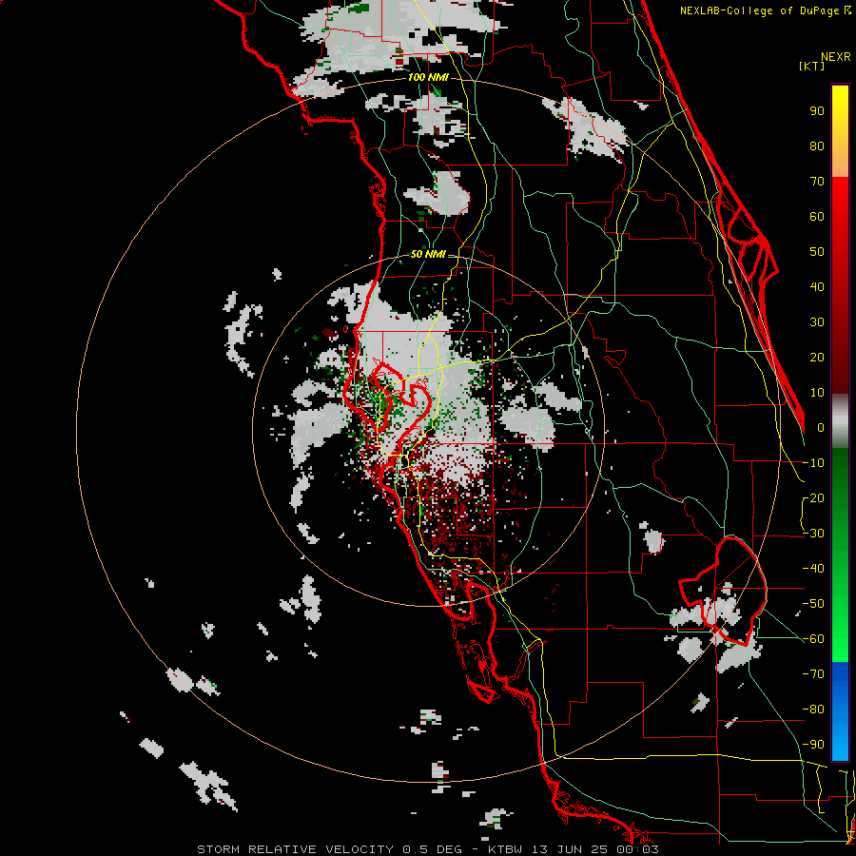Select the 80 knot scale label
Screen dimensions: 856x856
point(817,146)
